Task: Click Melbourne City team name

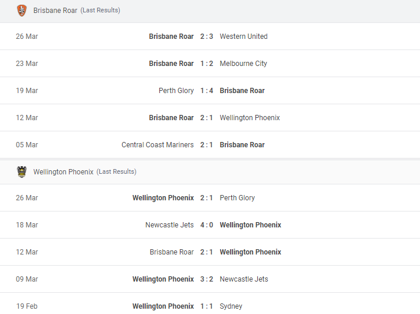Action: (x=243, y=64)
